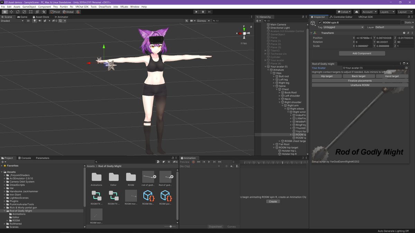
Task: Toggle Global/Local handle rotation
Action: click(x=68, y=12)
